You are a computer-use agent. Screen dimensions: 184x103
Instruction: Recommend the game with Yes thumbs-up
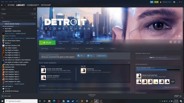pos(81,56)
